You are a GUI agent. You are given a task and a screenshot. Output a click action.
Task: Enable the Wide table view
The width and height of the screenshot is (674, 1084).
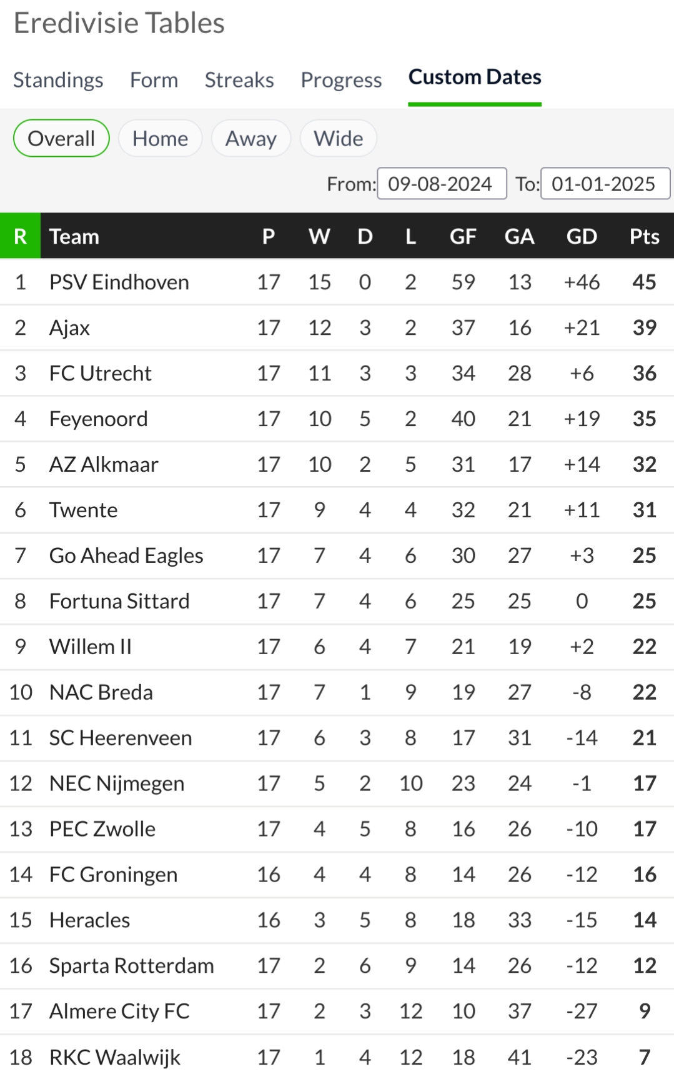338,138
